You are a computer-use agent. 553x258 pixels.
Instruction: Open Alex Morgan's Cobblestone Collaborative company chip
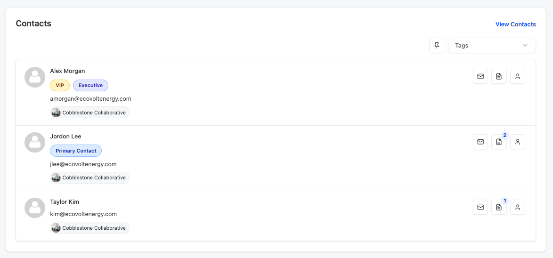pos(89,113)
